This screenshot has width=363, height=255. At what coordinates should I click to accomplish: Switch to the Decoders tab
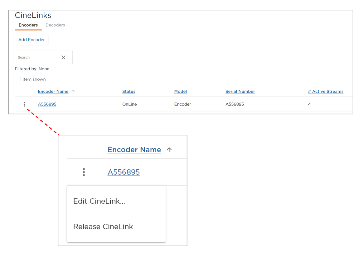(x=55, y=25)
